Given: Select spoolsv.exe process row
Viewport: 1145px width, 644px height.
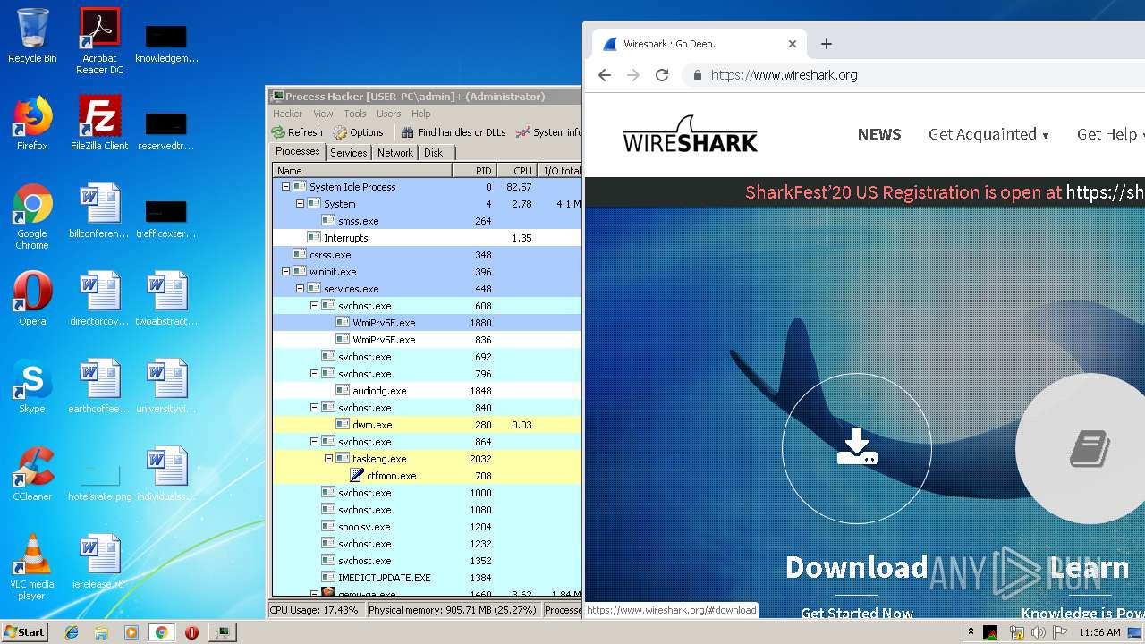Looking at the screenshot, I should coord(427,527).
